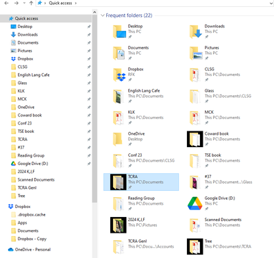The height and width of the screenshot is (258, 274).
Task: Open the address bar history dropdown
Action: (271, 3)
